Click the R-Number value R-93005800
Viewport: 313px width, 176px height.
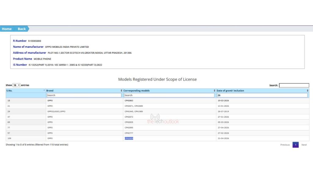point(35,41)
